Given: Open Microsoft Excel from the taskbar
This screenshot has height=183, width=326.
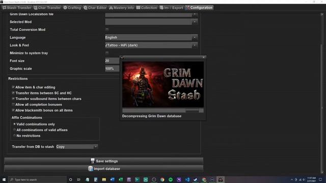Looking at the screenshot, I should pyautogui.click(x=121, y=179).
